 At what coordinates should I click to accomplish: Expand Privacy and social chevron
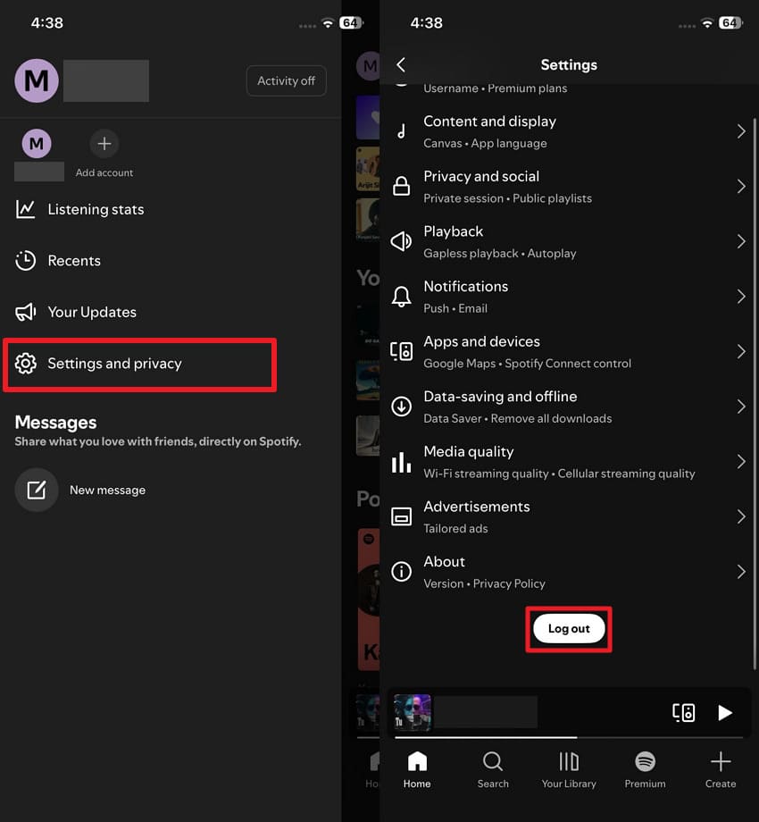tap(740, 186)
